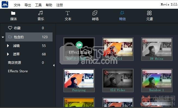
Task: Click the 68 count beside 遮罩
Action: pos(44,54)
